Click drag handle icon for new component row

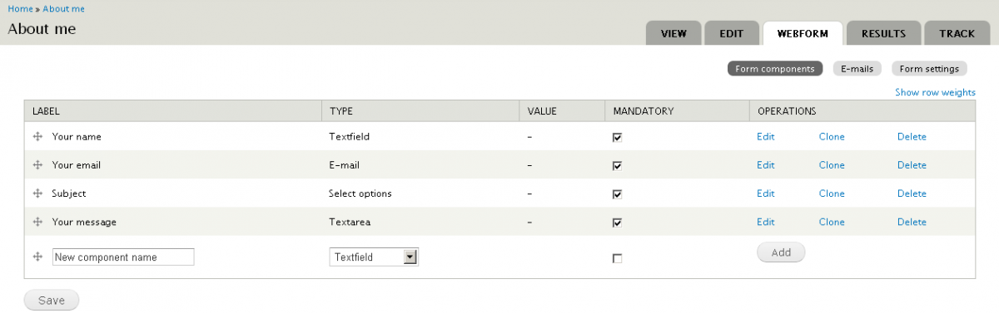pyautogui.click(x=37, y=257)
